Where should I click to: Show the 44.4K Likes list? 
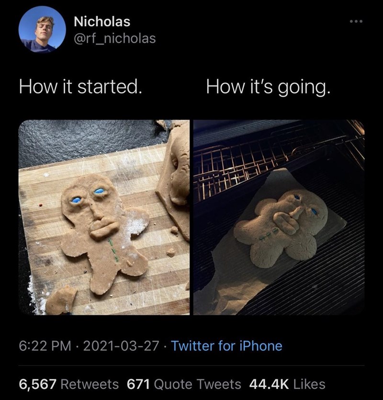[287, 384]
